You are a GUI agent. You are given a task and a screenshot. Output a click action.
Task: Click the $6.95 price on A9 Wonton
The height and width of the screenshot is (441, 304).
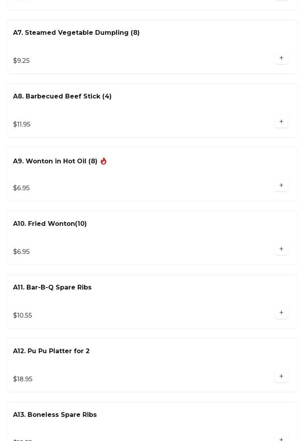pyautogui.click(x=21, y=188)
